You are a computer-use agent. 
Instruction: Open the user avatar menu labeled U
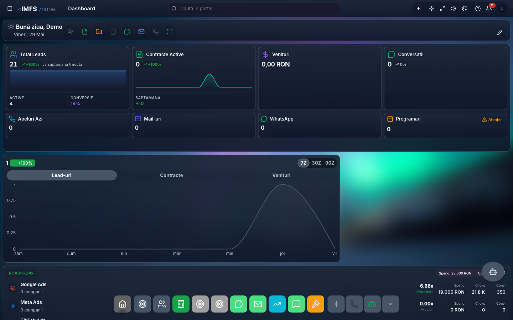(502, 9)
